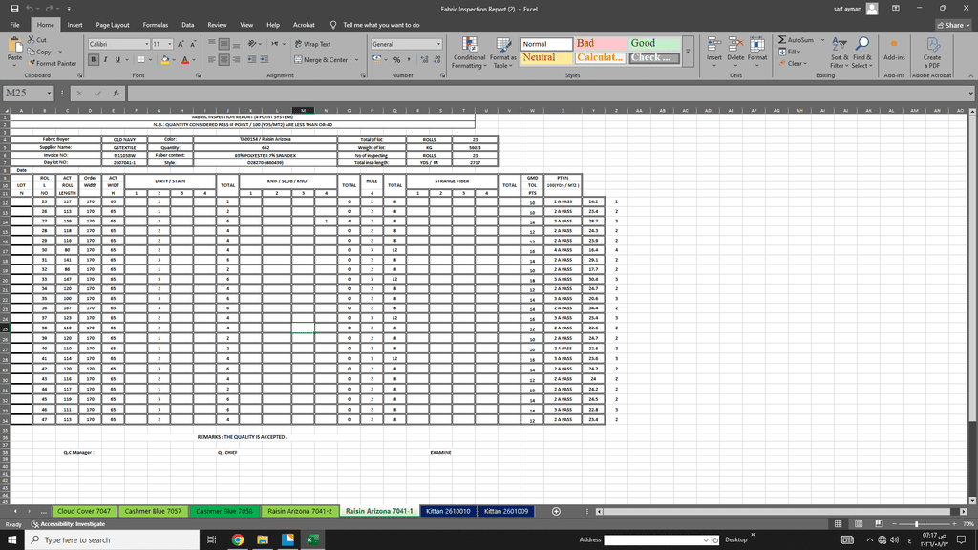The image size is (978, 550).
Task: Click the Delete cells icon
Action: 735,45
